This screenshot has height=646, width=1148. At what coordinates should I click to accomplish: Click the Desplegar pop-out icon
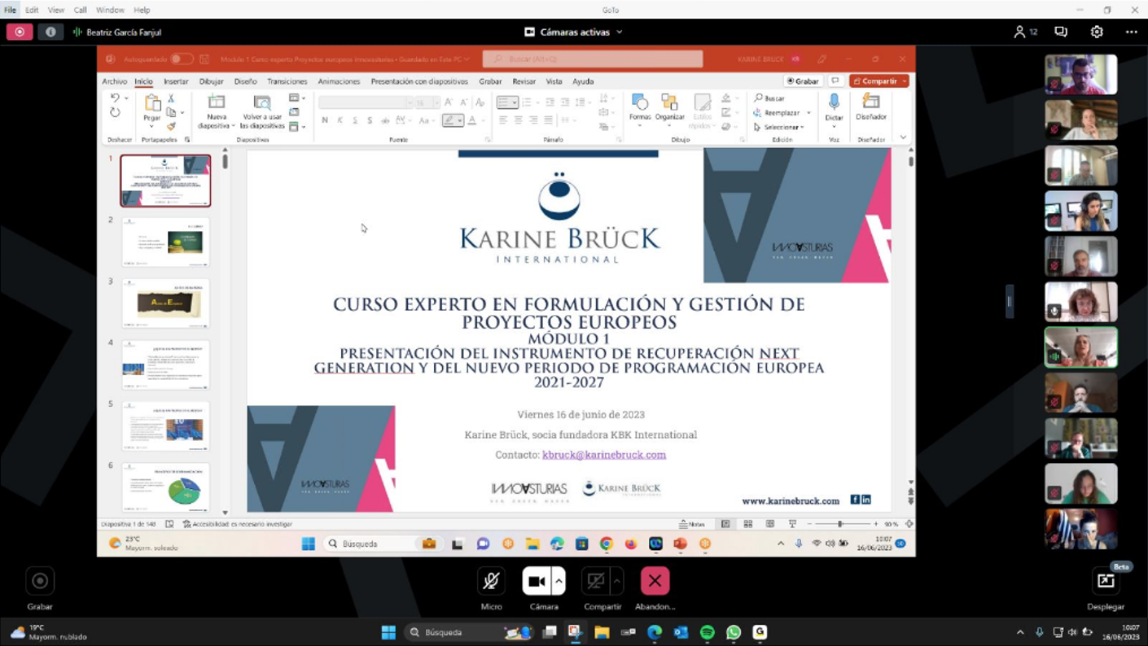pyautogui.click(x=1106, y=581)
